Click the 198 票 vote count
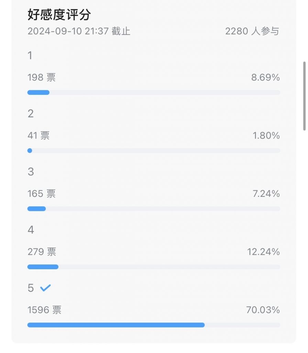 41,78
